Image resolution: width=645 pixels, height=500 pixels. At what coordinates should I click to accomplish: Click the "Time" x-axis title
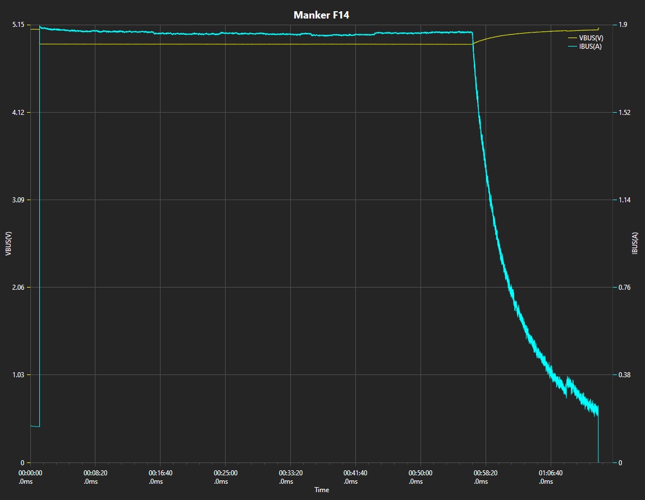click(x=322, y=490)
